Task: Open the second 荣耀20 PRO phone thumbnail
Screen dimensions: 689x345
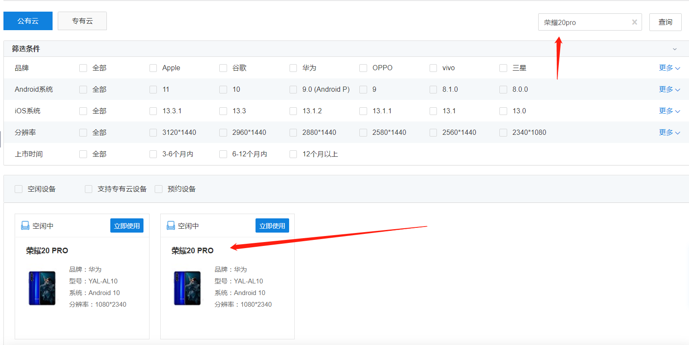Action: [187, 288]
